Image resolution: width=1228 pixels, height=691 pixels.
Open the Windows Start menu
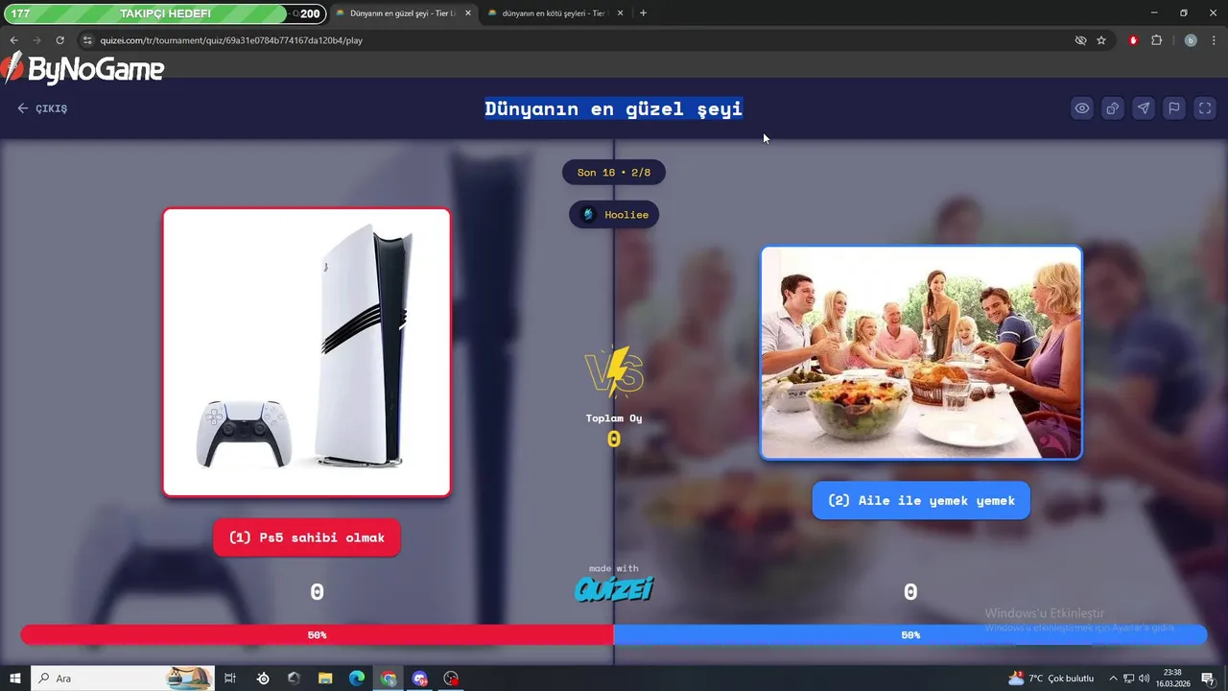pos(14,679)
